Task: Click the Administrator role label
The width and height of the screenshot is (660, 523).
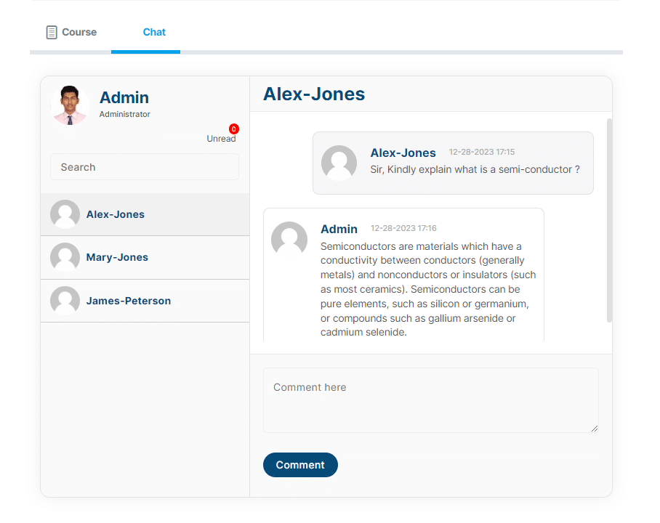Action: [124, 114]
